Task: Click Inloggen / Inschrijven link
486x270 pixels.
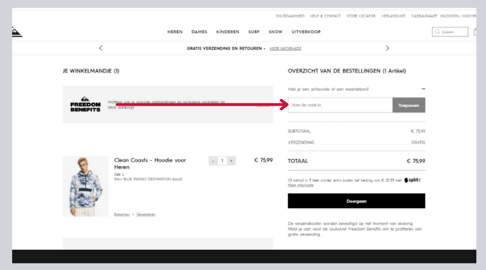Action: pos(458,16)
